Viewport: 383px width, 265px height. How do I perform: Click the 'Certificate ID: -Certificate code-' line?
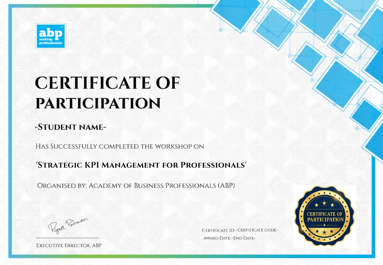[240, 230]
